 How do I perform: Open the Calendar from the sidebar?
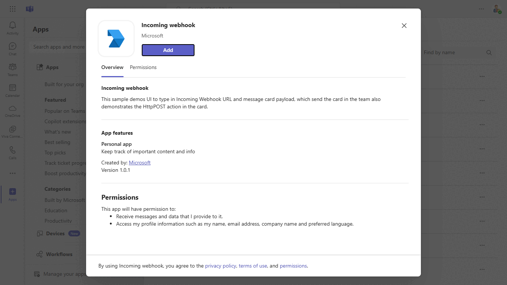click(12, 90)
